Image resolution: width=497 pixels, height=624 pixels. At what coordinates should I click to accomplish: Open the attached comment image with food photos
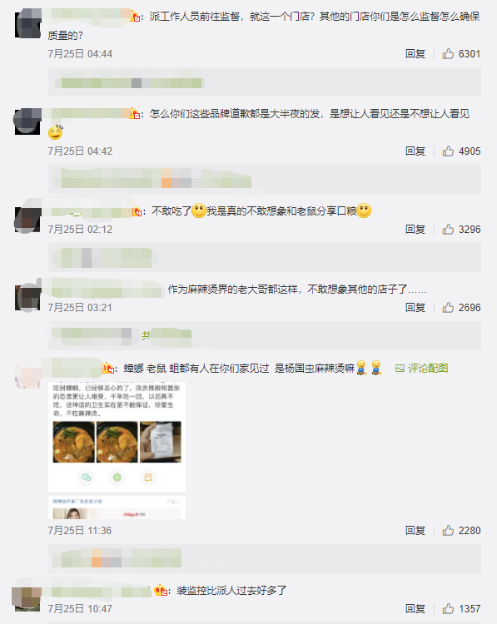coord(117,450)
